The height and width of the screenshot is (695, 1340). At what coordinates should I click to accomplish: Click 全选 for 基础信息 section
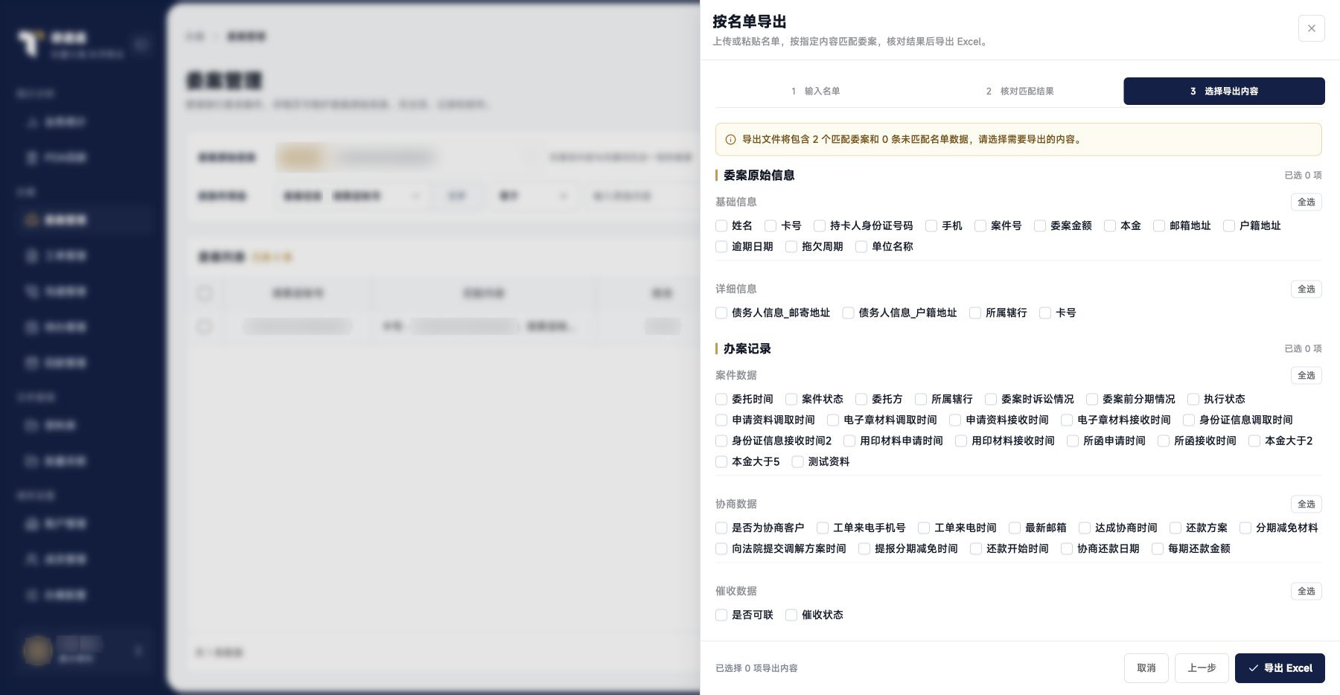click(x=1306, y=202)
